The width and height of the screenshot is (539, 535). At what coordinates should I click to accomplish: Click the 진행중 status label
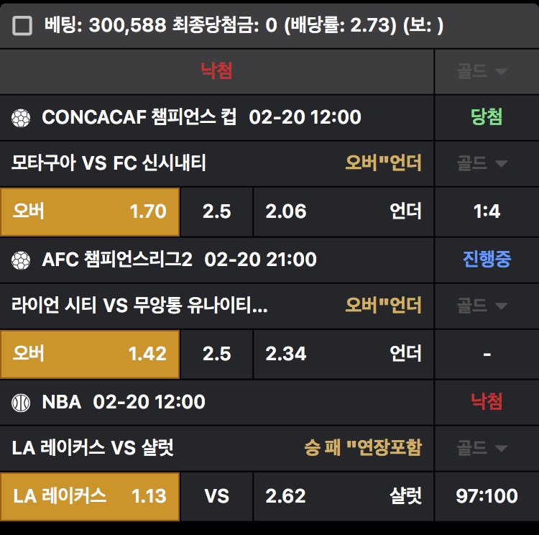[487, 260]
